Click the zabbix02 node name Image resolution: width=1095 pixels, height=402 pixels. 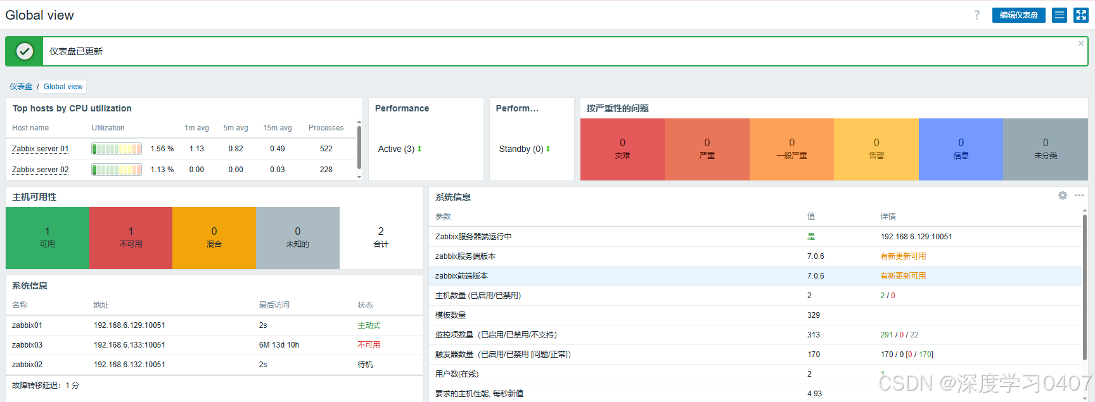pyautogui.click(x=27, y=365)
